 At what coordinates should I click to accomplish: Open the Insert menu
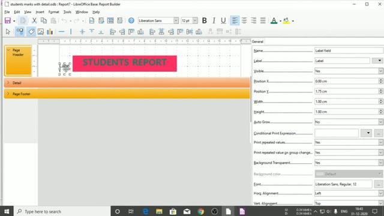(x=40, y=12)
